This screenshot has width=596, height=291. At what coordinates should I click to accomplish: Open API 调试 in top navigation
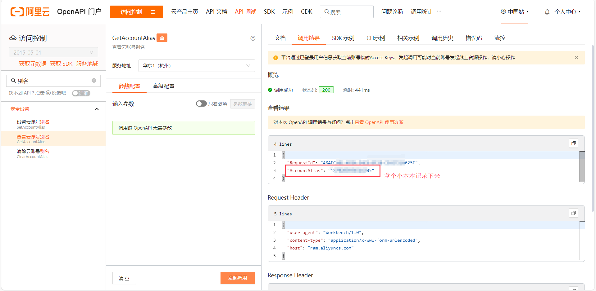point(245,12)
